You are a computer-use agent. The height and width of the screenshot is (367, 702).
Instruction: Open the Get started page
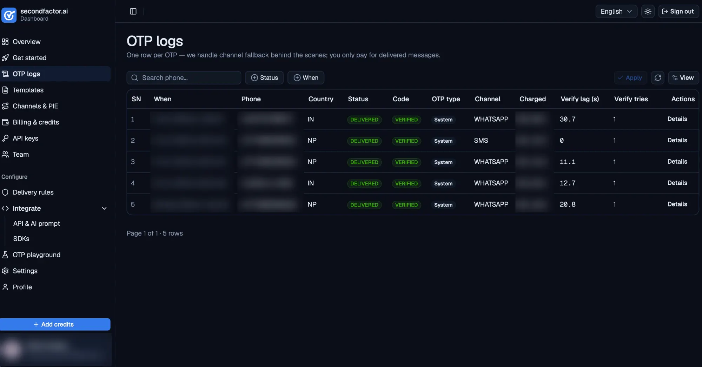coord(55,58)
